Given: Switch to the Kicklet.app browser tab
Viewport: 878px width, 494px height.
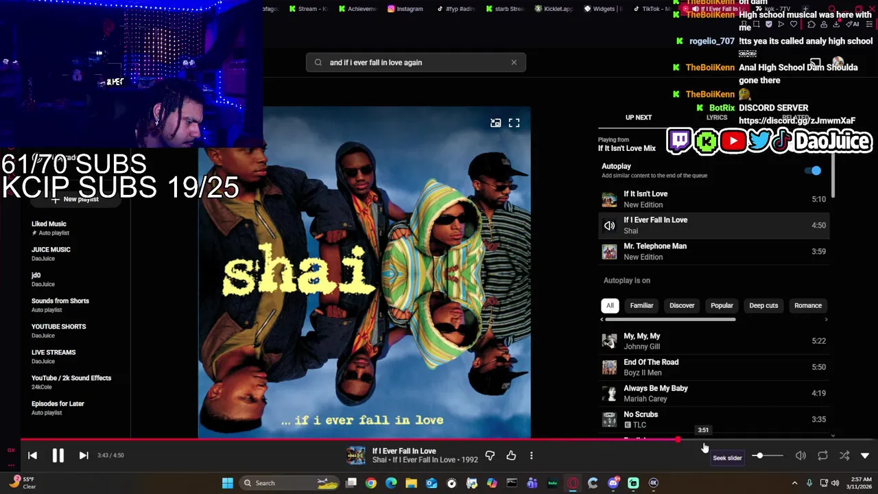Looking at the screenshot, I should [554, 9].
